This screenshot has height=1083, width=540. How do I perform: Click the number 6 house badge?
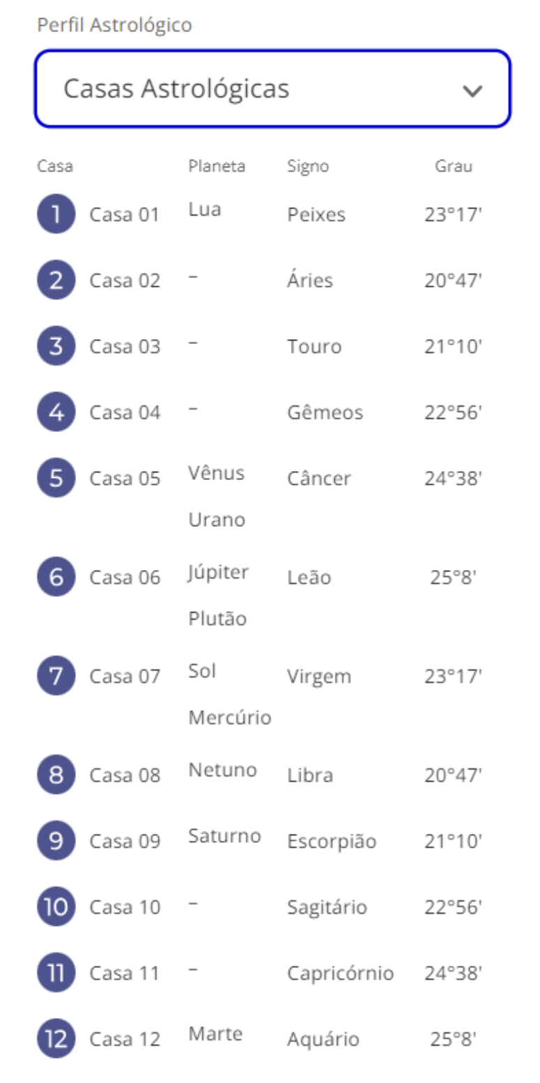coord(56,577)
